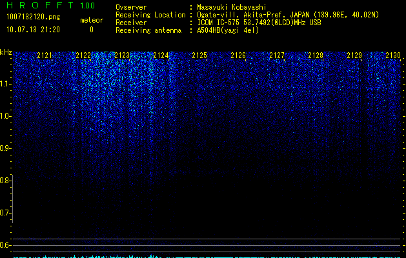Click the 0.7 frequency axis label

5,213
